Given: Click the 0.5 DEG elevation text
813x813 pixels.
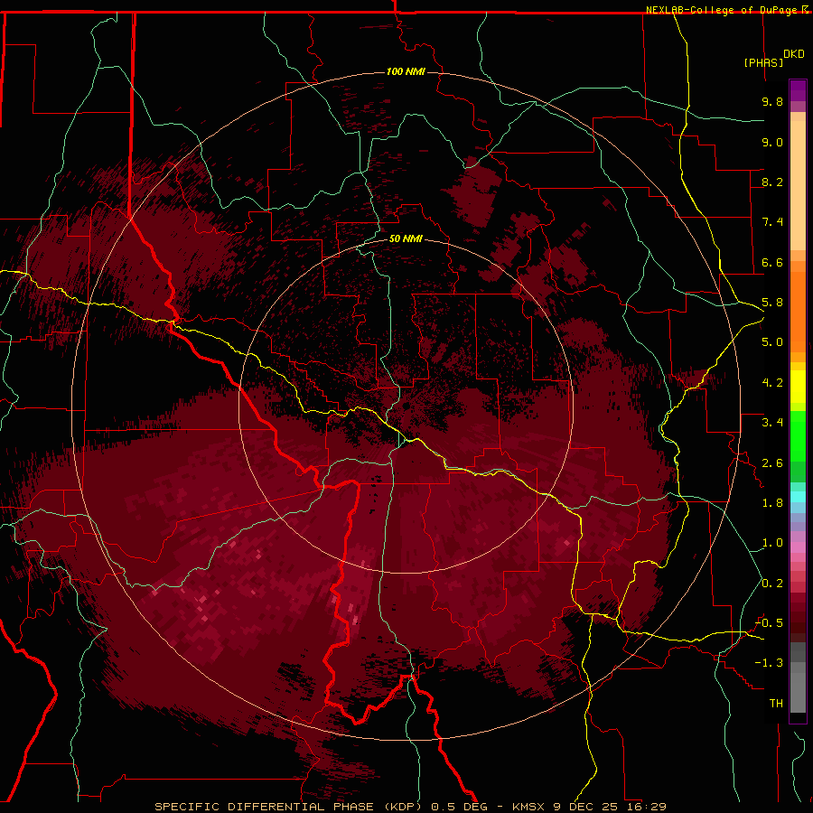Looking at the screenshot, I should pos(460,807).
